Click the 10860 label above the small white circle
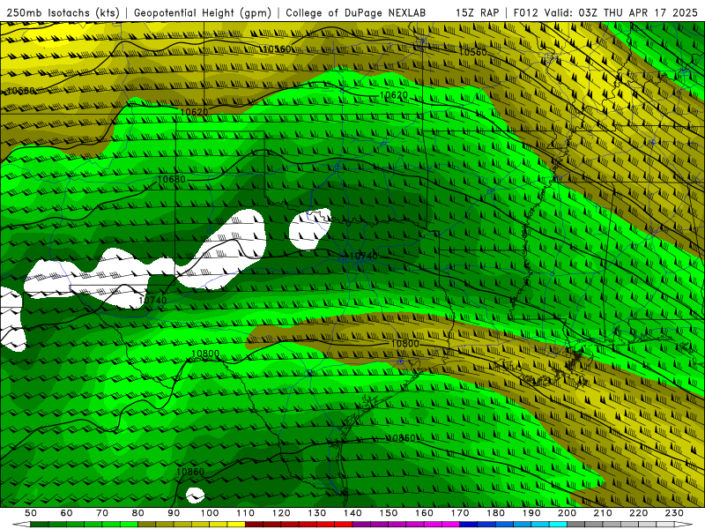This screenshot has width=705, height=529. (x=190, y=472)
